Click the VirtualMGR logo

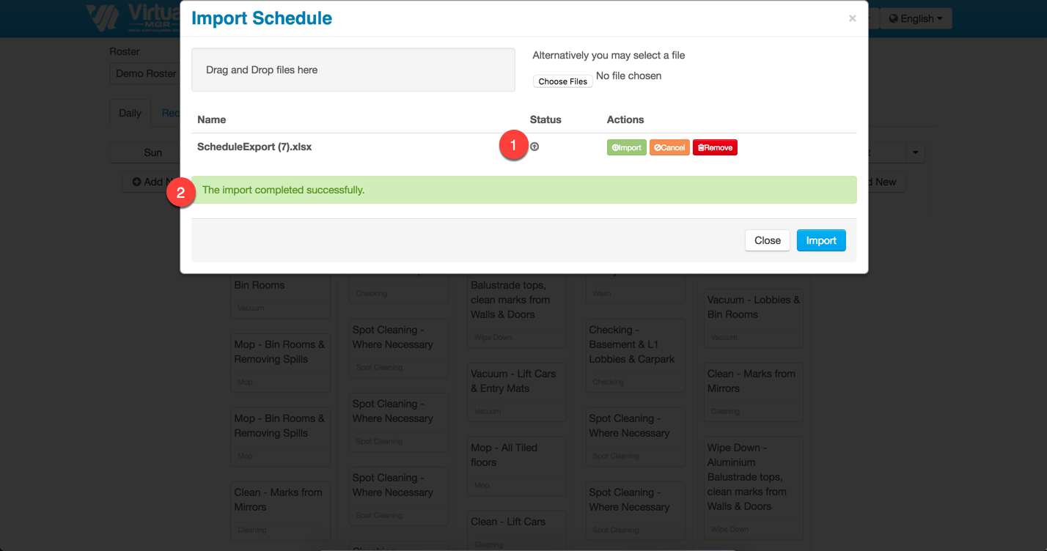coord(132,18)
